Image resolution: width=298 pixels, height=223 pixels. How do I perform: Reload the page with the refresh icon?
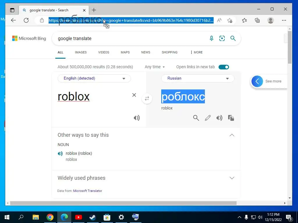[x=26, y=20]
